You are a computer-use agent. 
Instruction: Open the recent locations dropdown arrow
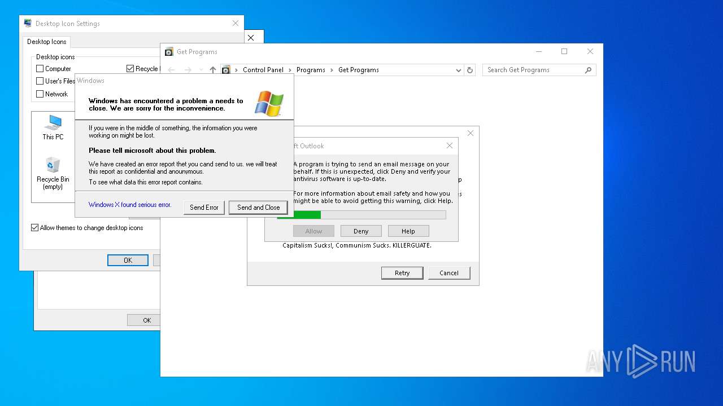[201, 70]
